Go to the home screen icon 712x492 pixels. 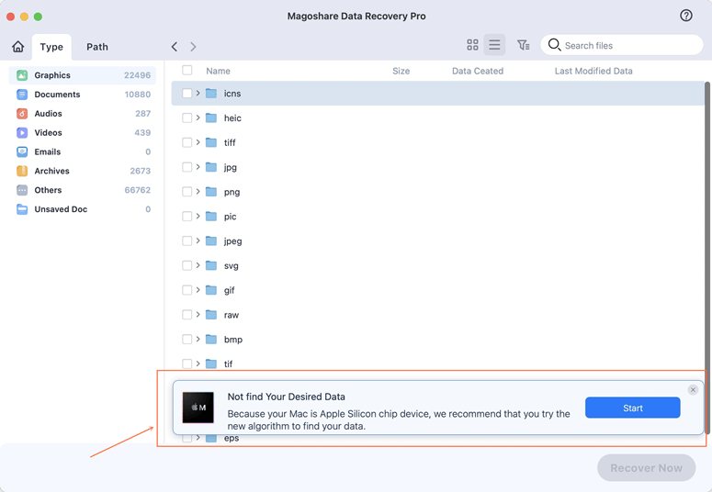[18, 46]
